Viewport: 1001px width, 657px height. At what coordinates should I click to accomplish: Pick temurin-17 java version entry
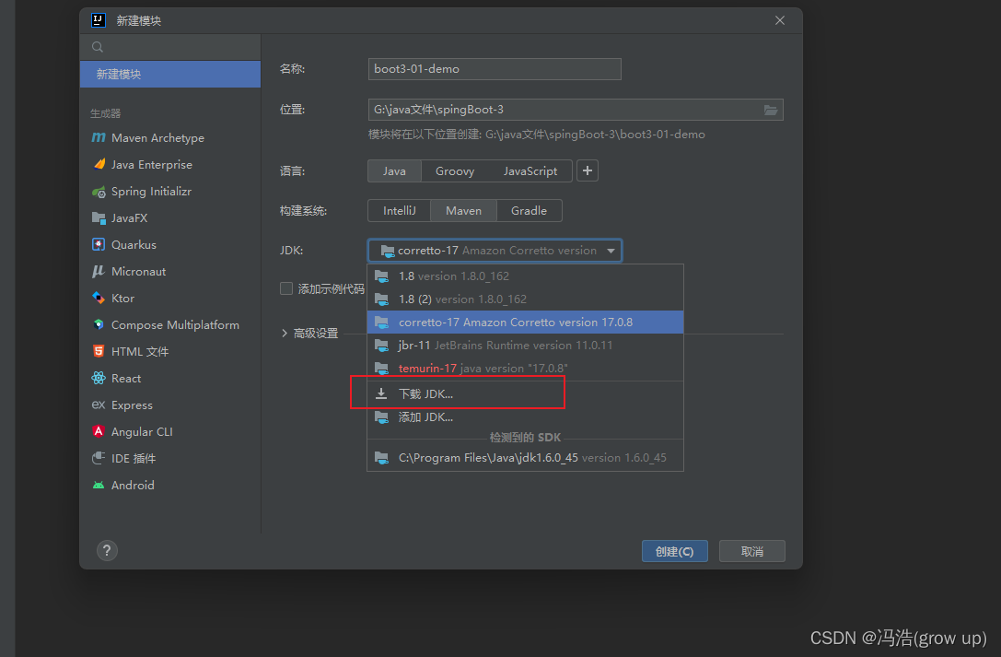pyautogui.click(x=526, y=369)
